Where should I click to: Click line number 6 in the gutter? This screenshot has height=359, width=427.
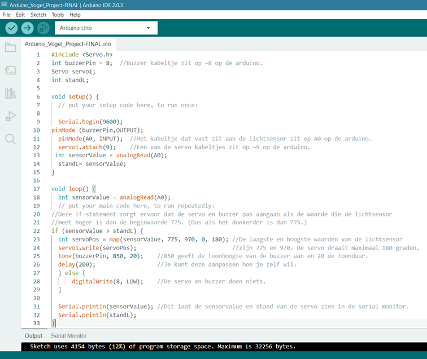(38, 97)
